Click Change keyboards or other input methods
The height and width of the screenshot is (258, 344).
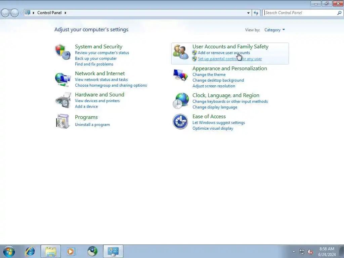230,101
